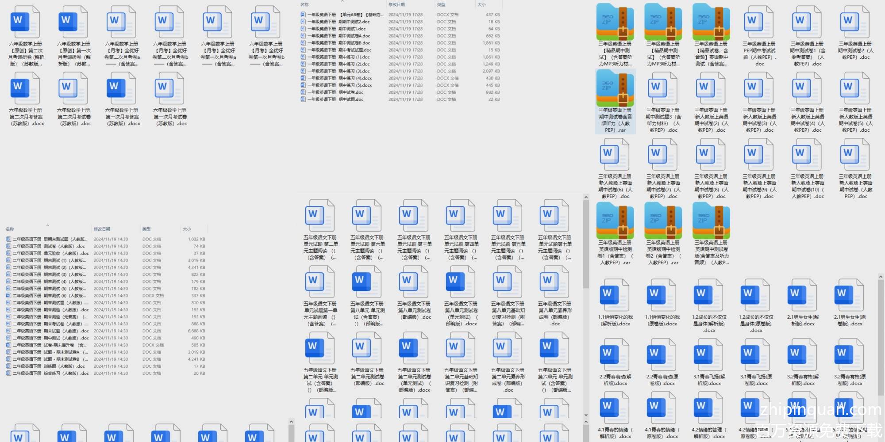Open 1.1悄悄变化的我 (解析版).docx file
Image resolution: width=885 pixels, height=442 pixels.
pyautogui.click(x=615, y=295)
